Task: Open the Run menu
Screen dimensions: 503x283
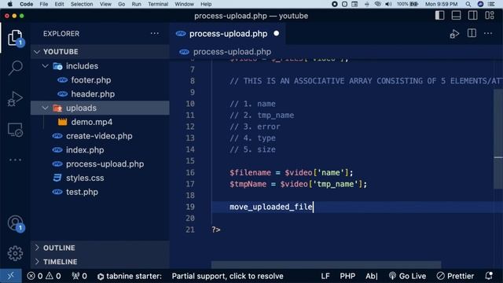Action: (x=136, y=4)
